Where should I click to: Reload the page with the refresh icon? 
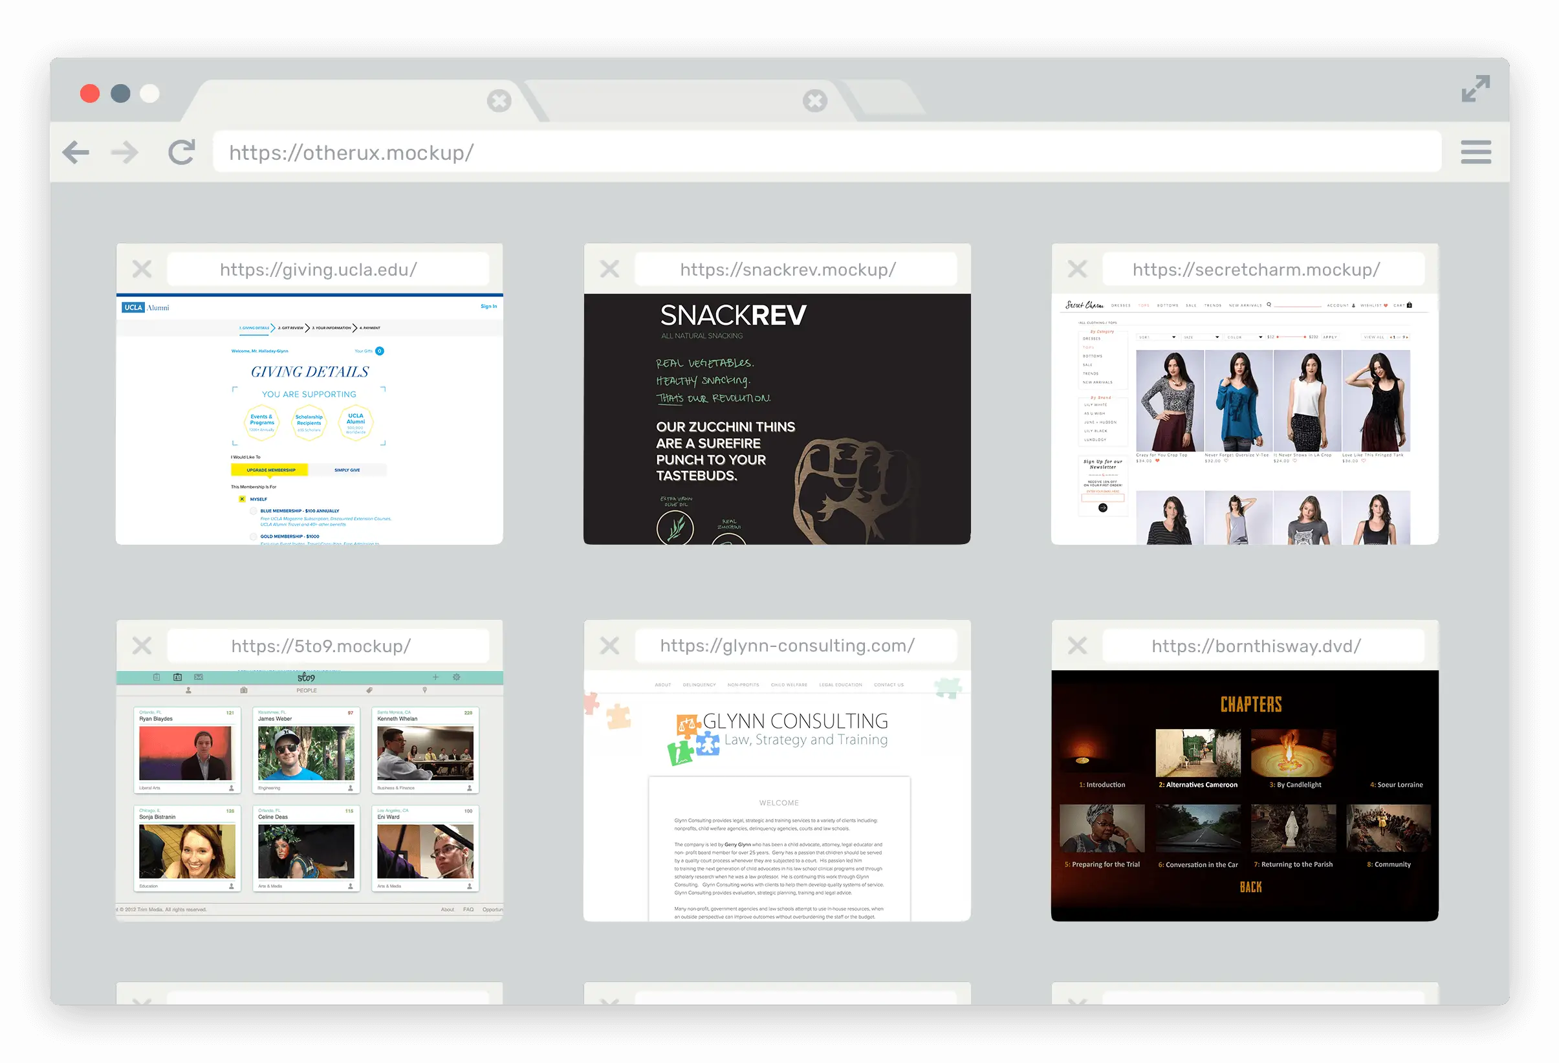point(181,152)
